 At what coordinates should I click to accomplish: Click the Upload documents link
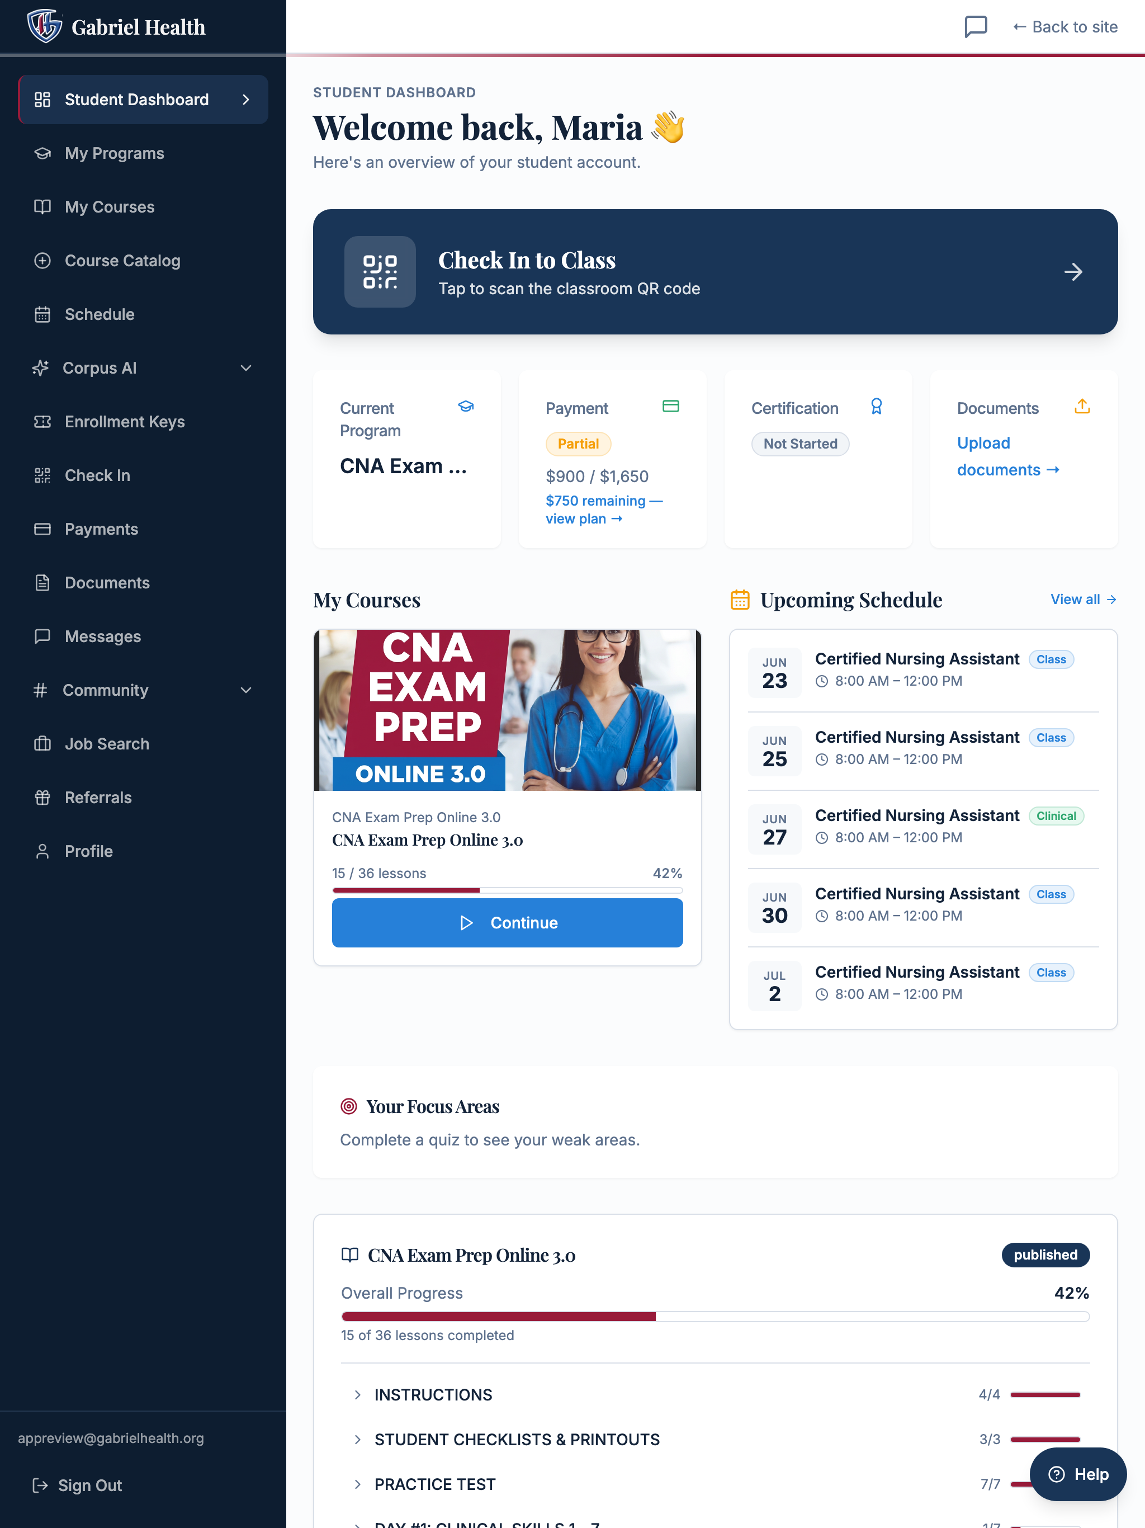pos(1007,456)
